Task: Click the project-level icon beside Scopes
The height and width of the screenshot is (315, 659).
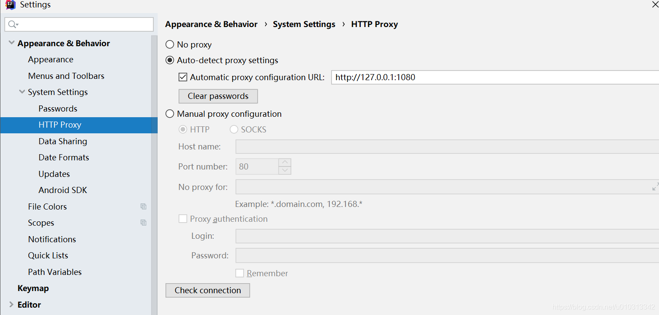Action: coord(143,223)
